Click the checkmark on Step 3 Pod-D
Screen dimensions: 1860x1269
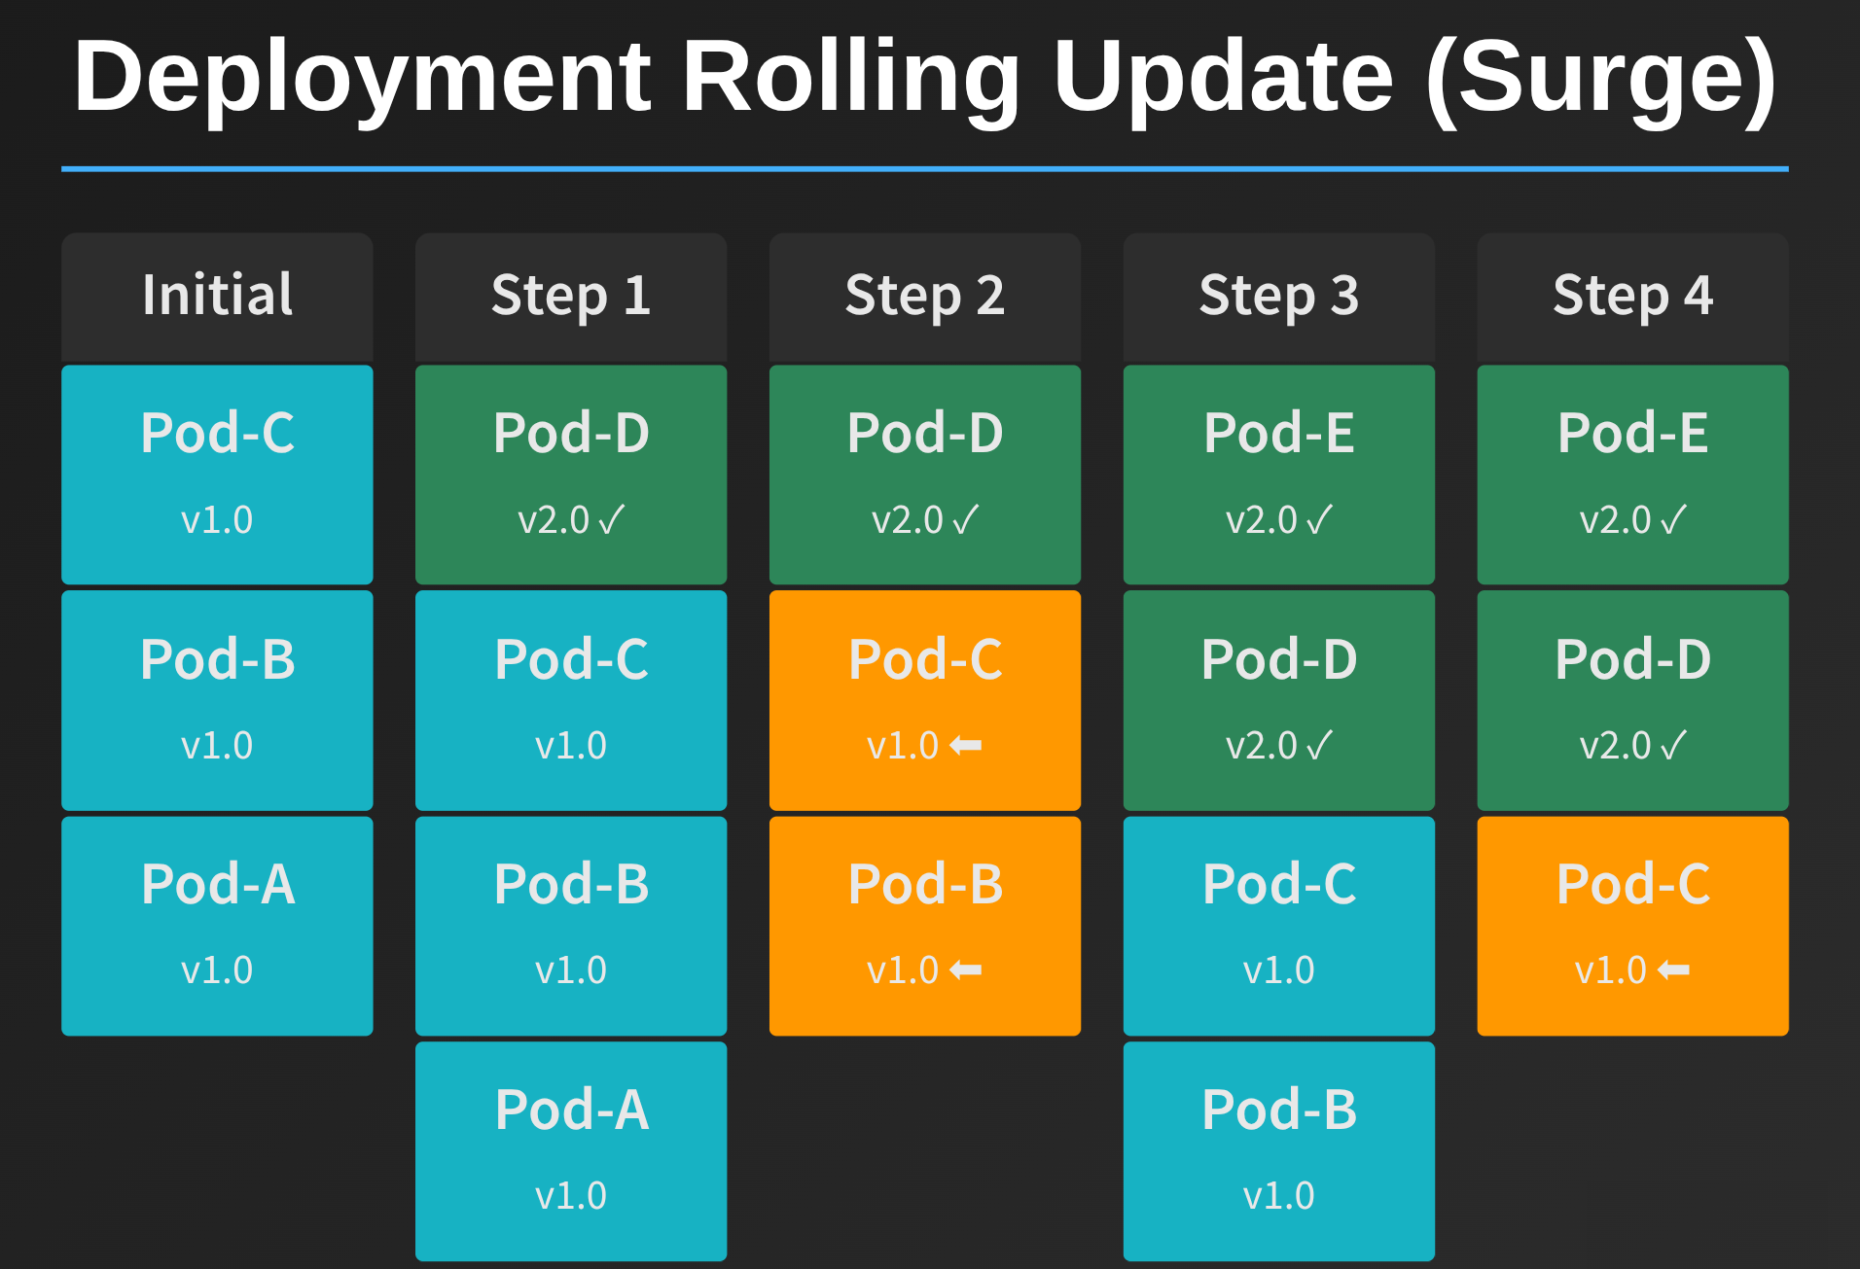point(1320,746)
